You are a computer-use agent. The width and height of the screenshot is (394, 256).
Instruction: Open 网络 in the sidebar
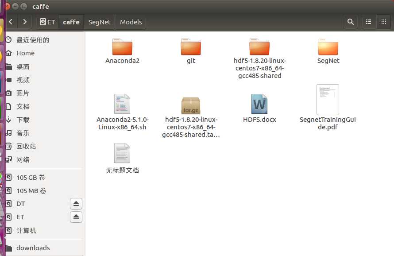[44, 160]
